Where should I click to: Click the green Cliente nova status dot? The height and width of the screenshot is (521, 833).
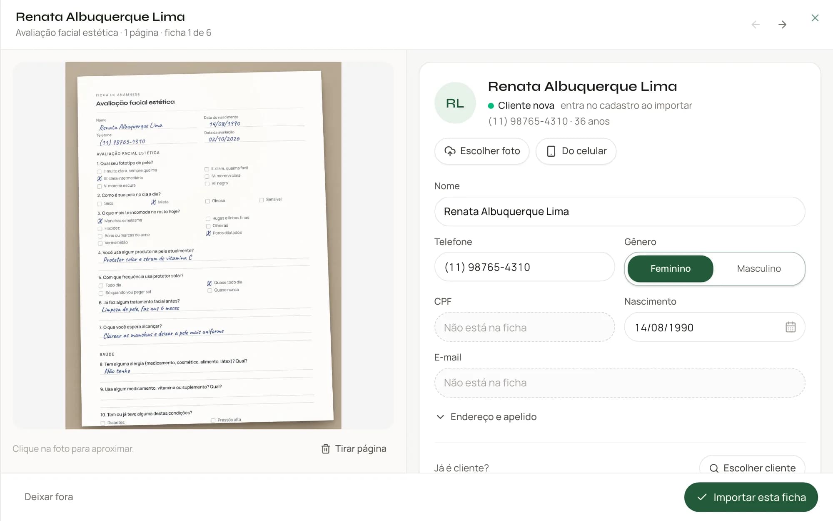[x=491, y=106]
